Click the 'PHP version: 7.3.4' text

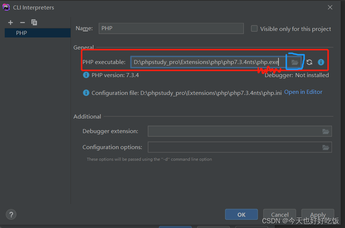(x=115, y=75)
